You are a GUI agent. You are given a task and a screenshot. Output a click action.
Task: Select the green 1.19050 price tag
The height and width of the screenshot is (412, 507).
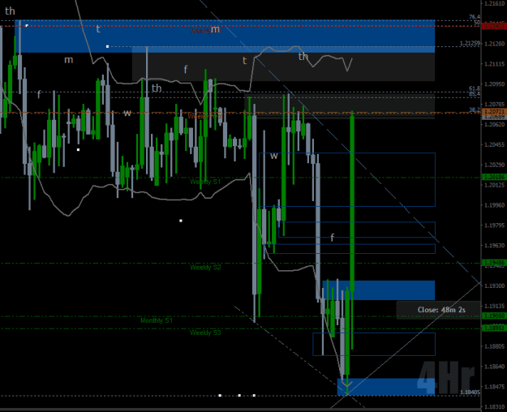(494, 315)
